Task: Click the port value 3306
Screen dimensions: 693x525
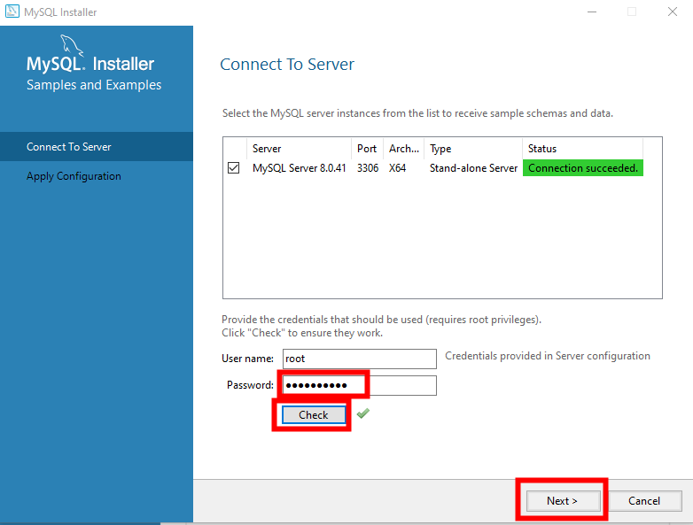Action: (x=368, y=168)
